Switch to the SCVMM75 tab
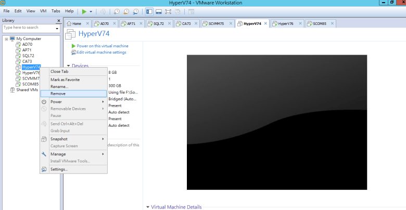Viewport: 406px width, 210px height. (x=215, y=23)
